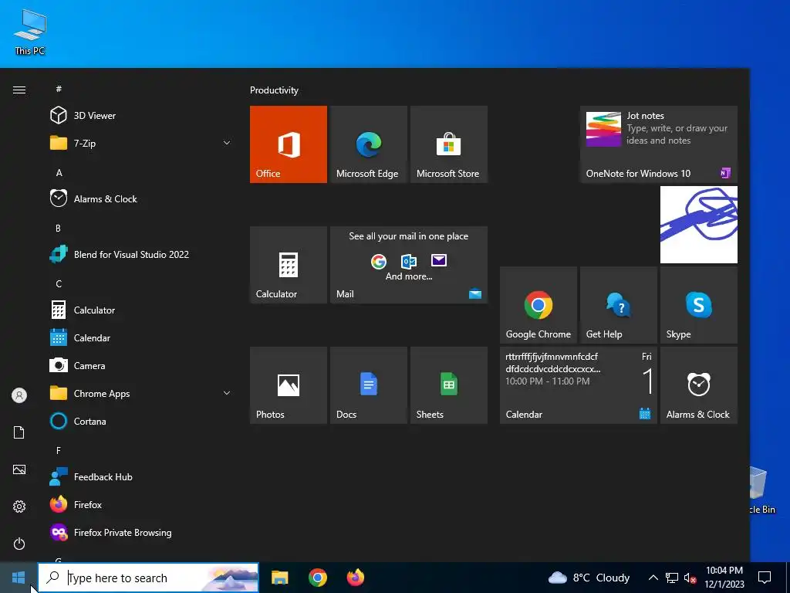Select the # letter group header
The height and width of the screenshot is (593, 790).
tap(59, 89)
